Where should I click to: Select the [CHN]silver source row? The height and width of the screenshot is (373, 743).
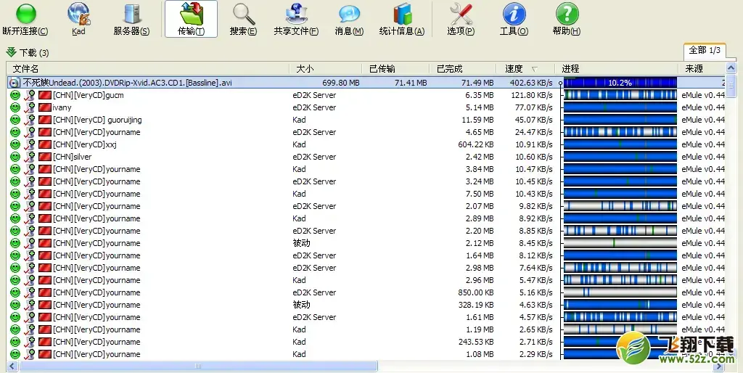(x=366, y=157)
